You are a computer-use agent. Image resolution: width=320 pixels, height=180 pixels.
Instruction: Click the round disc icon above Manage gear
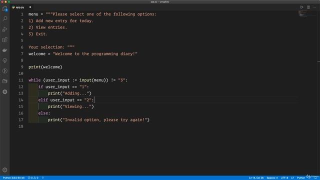point(4,92)
